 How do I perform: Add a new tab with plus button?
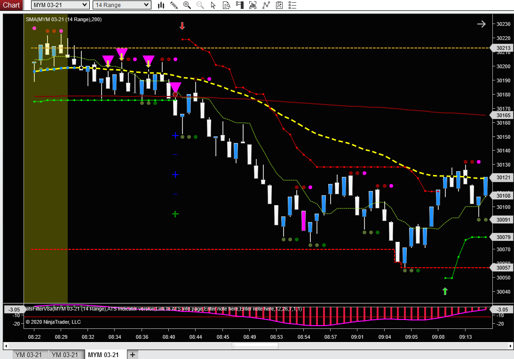tap(133, 355)
